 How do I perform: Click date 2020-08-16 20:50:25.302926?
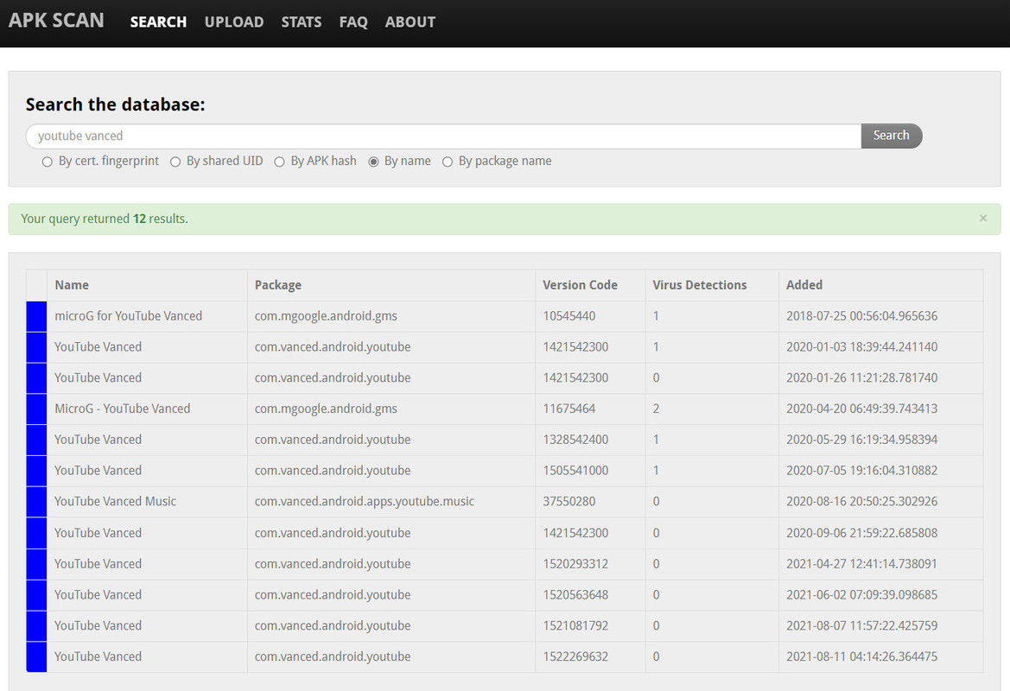(x=862, y=502)
